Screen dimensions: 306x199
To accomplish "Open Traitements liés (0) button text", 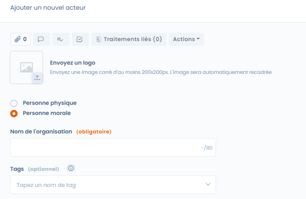I will coord(133,39).
